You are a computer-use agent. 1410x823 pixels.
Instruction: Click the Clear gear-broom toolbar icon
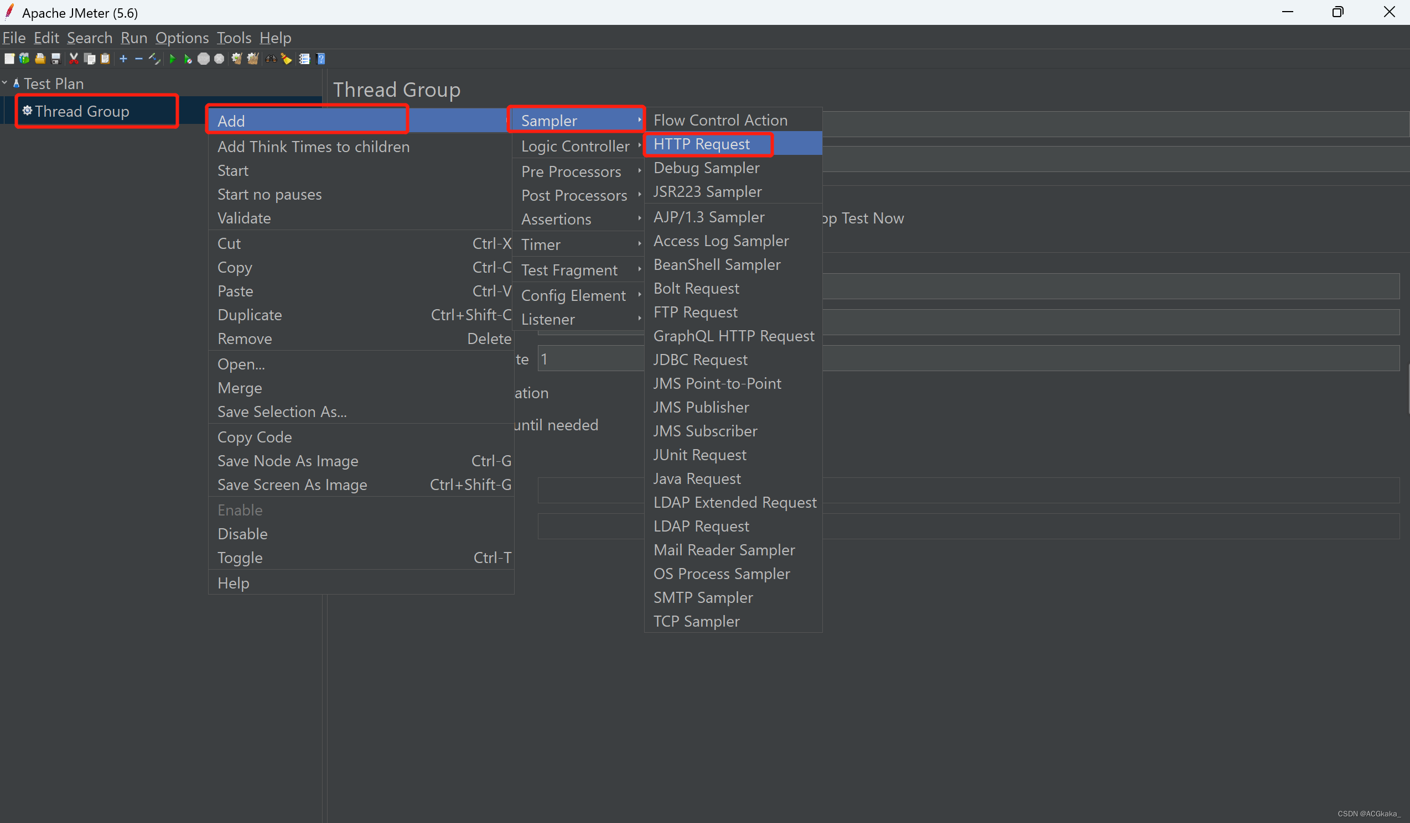click(x=237, y=59)
